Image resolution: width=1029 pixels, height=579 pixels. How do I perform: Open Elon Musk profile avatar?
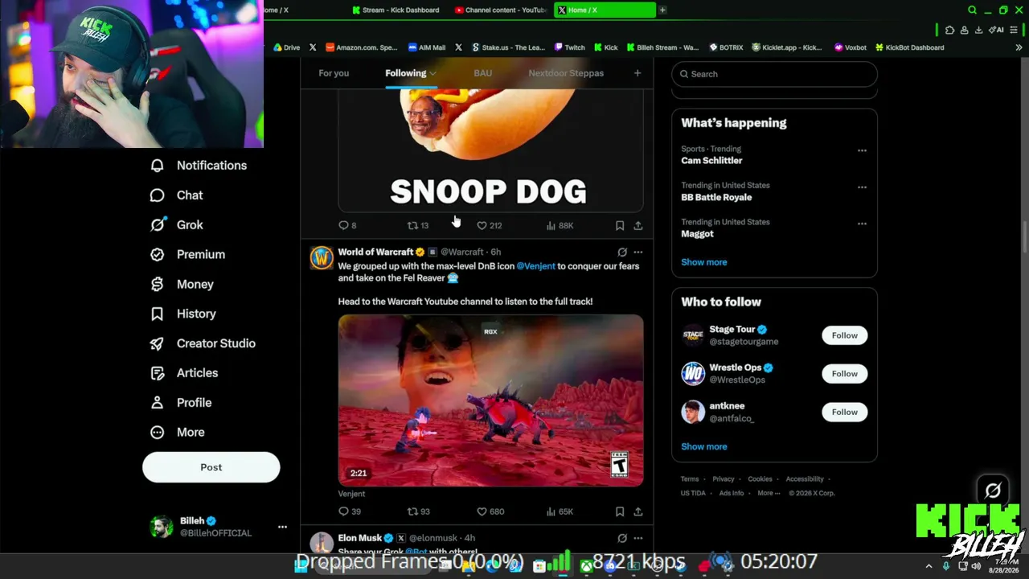pyautogui.click(x=322, y=542)
